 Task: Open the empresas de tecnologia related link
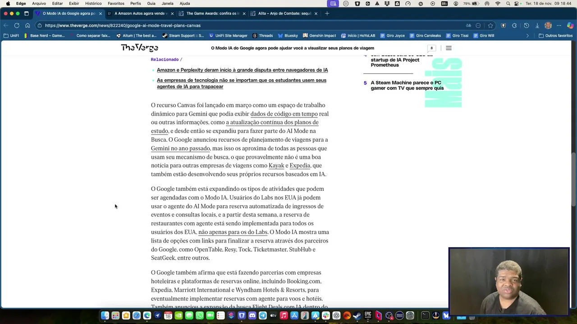click(242, 83)
